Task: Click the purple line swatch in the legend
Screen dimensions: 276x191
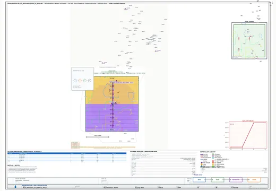Action: coord(202,154)
